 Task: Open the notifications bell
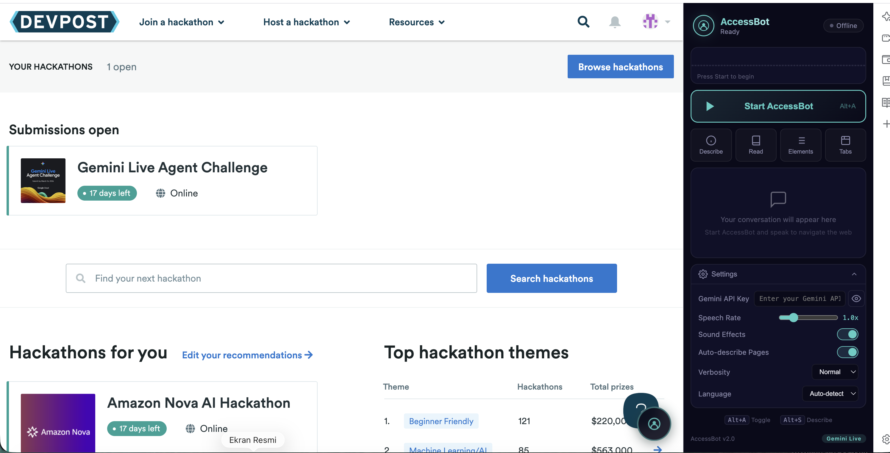click(615, 22)
